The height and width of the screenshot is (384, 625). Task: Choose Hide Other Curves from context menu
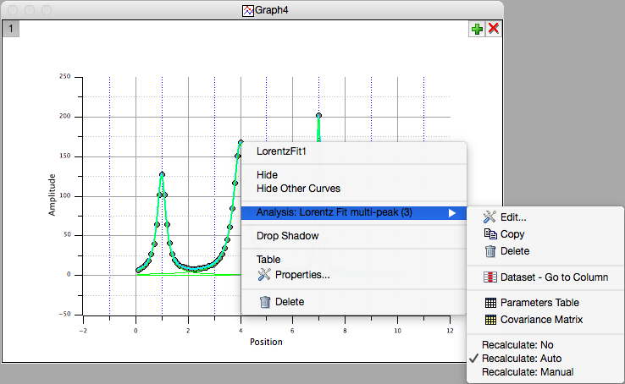(298, 189)
